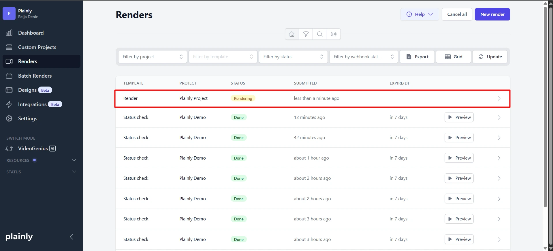Click the Renders page heading
This screenshot has height=251, width=553.
[134, 15]
